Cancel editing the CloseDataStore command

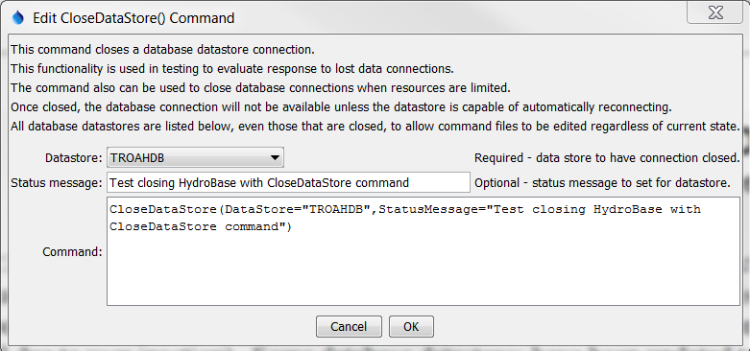coord(349,327)
